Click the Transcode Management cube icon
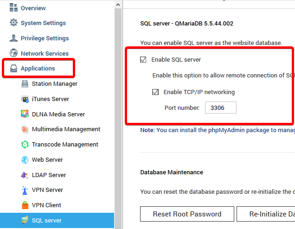 click(x=25, y=144)
